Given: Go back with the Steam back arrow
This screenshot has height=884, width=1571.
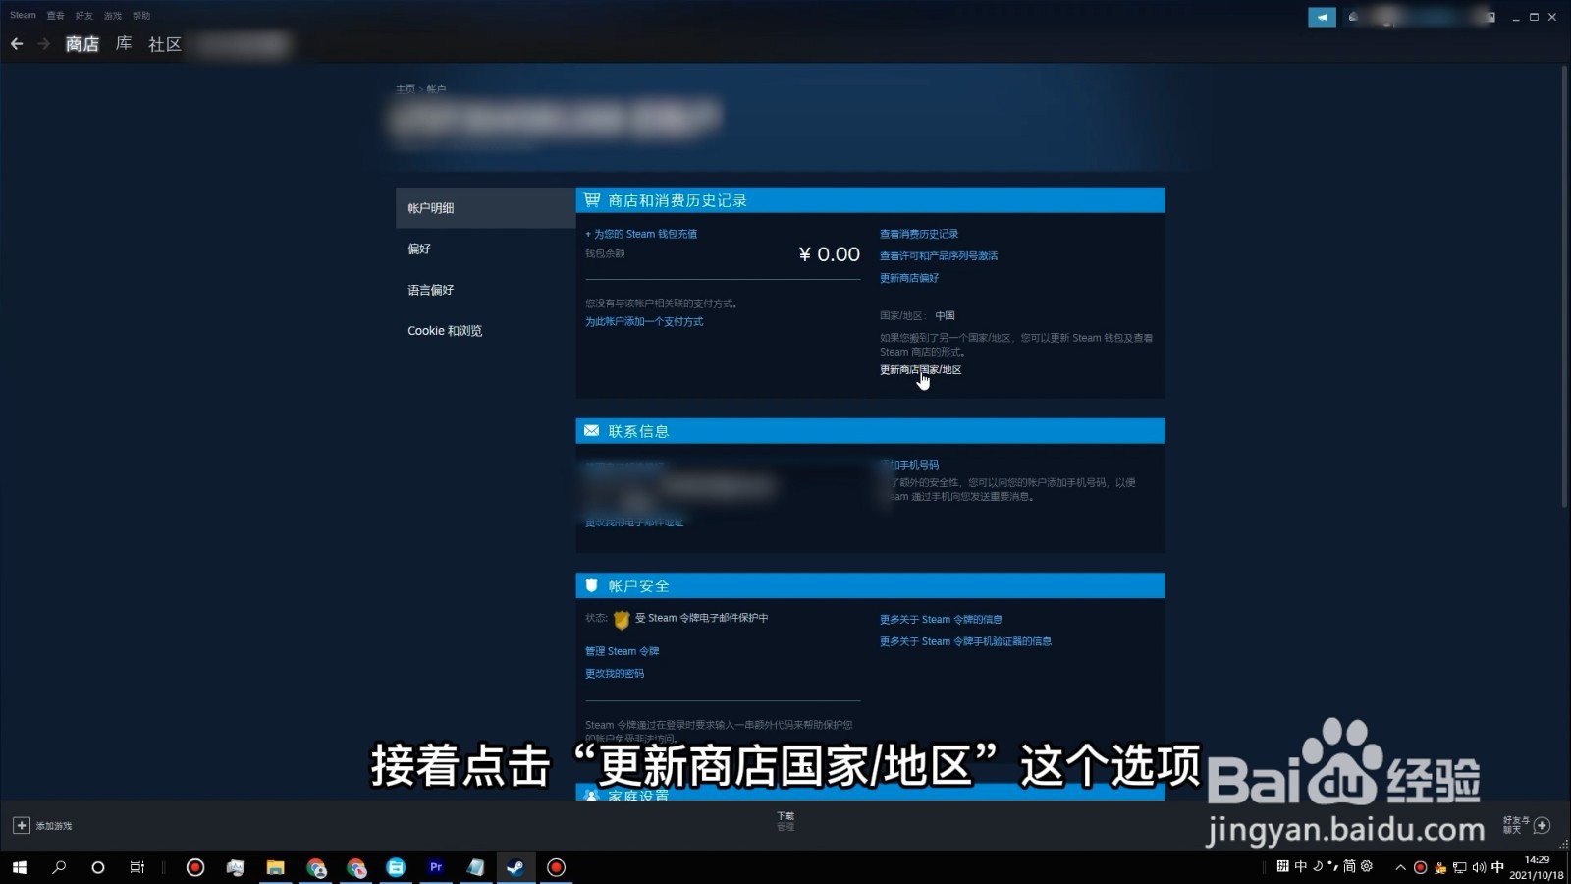Looking at the screenshot, I should click(x=17, y=44).
